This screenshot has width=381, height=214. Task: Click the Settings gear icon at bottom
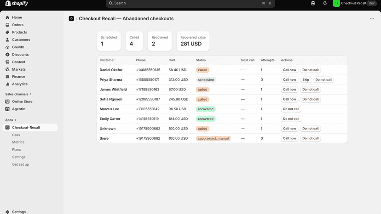7,212
